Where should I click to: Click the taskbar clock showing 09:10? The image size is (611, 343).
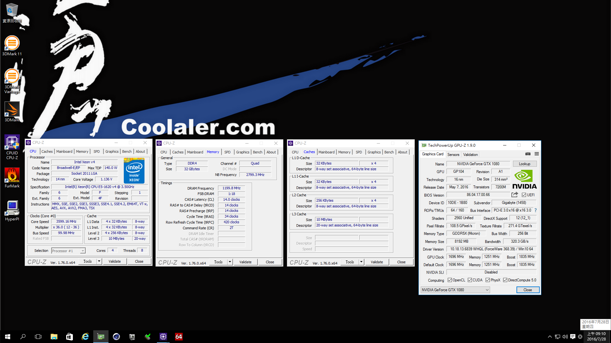596,337
